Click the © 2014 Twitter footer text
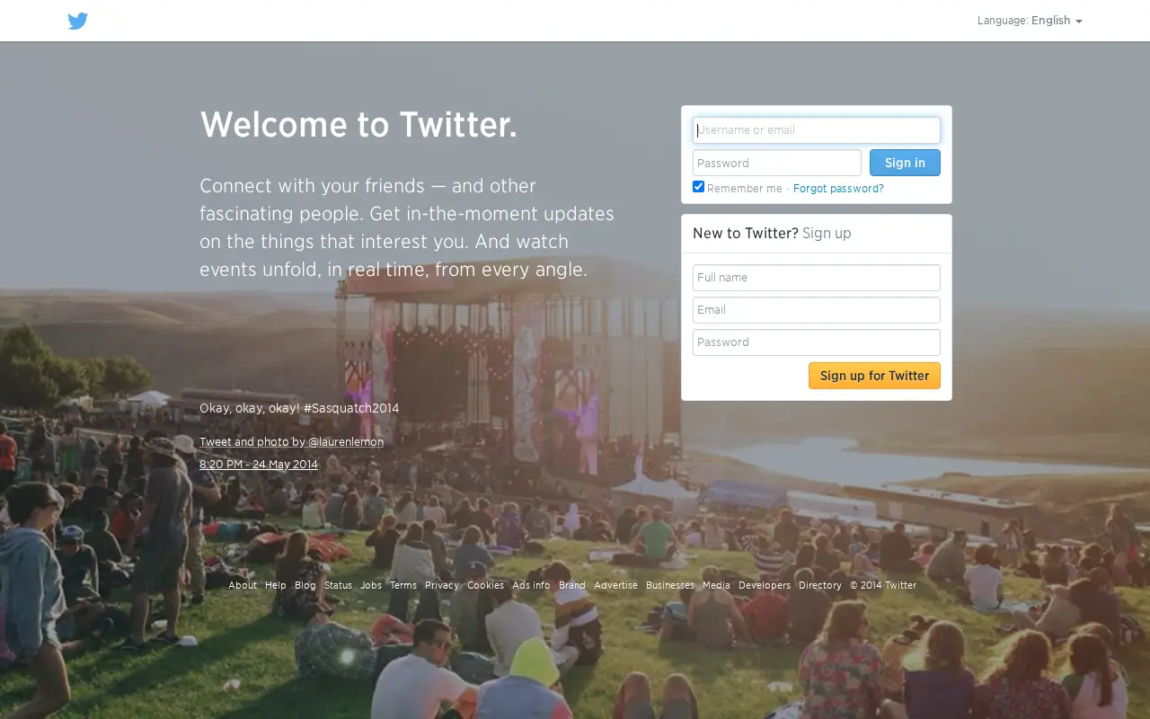This screenshot has height=719, width=1150. [883, 585]
